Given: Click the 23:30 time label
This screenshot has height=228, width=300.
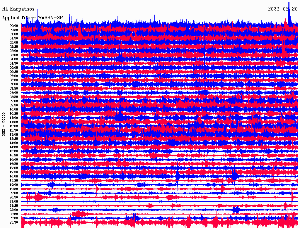Looking at the screenshot, I should pos(14,222).
